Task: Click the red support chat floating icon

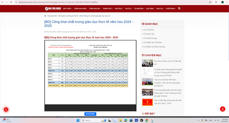Action: click(222, 109)
